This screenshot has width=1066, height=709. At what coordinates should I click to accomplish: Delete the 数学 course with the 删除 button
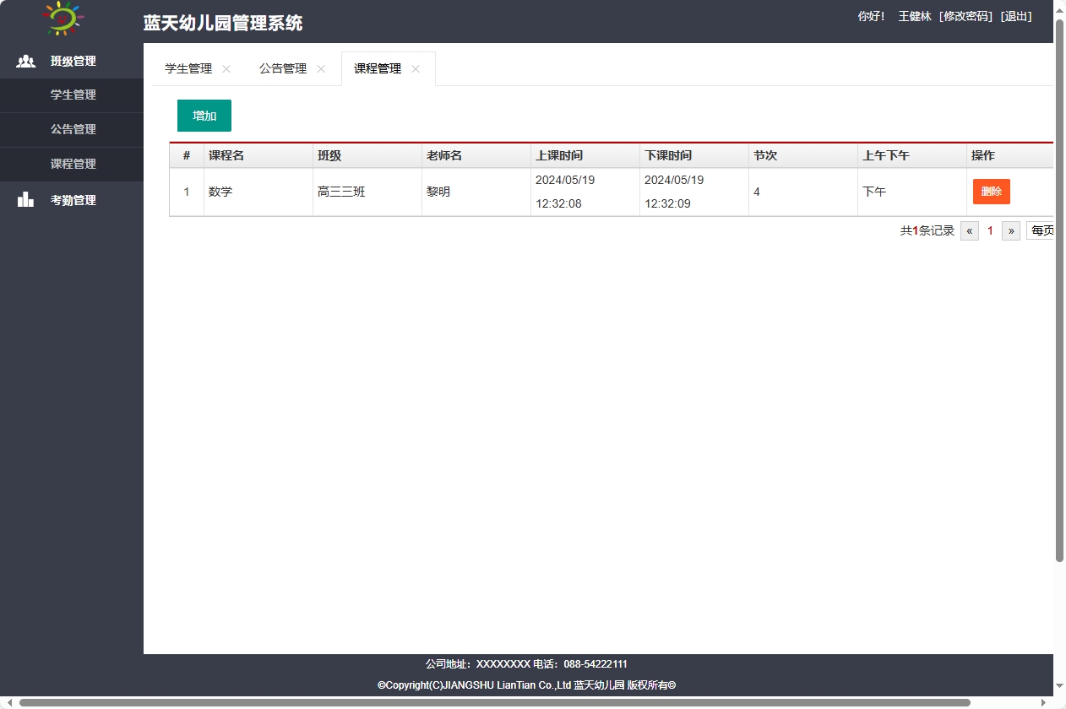click(991, 192)
